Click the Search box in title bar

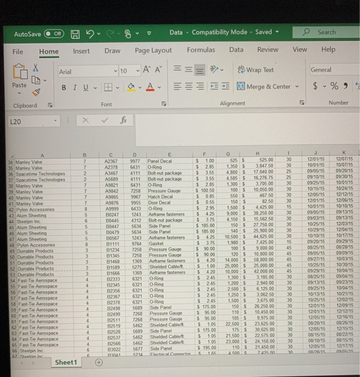pyautogui.click(x=326, y=32)
